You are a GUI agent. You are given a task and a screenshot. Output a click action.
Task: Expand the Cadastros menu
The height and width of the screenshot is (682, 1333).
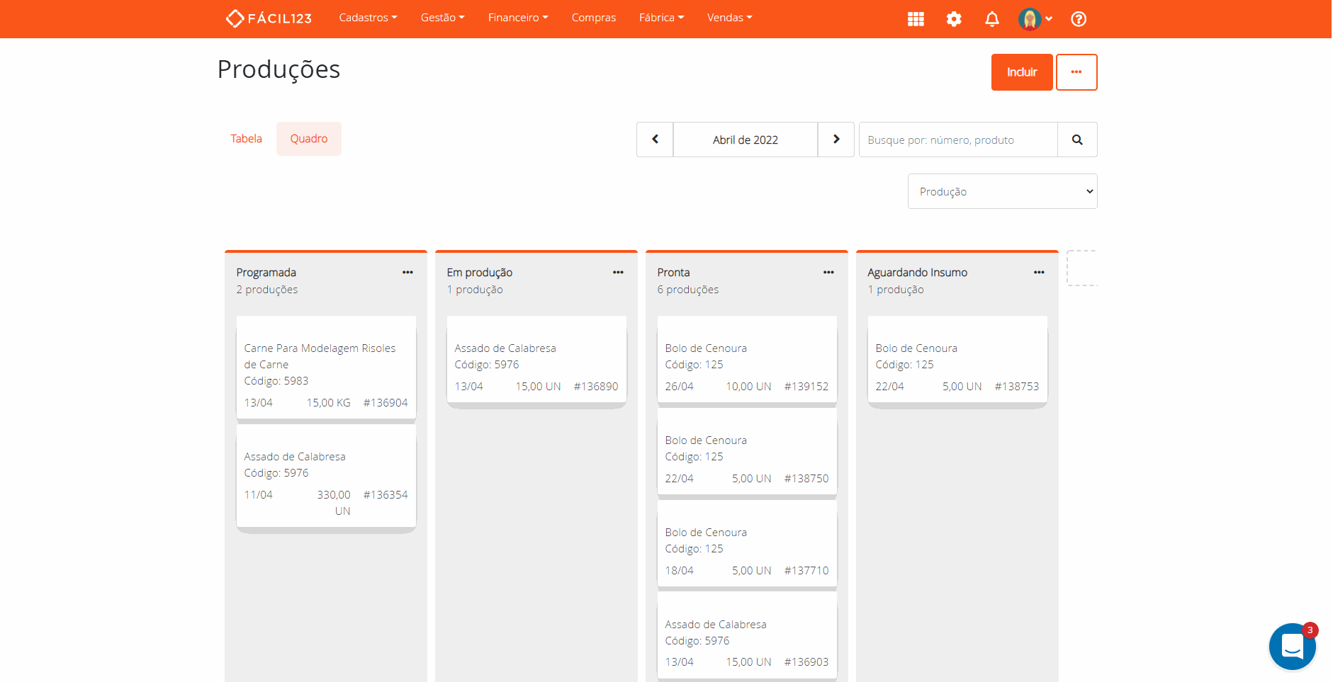click(368, 18)
